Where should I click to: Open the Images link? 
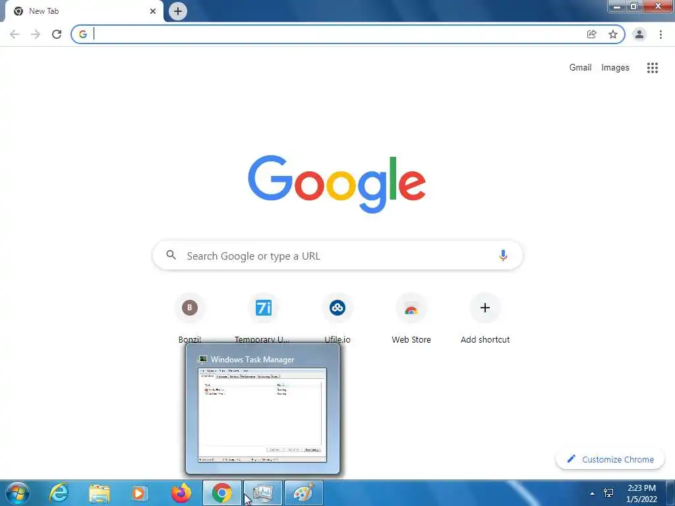(x=615, y=68)
